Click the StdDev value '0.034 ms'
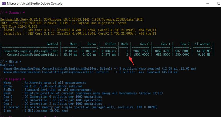 point(109,51)
